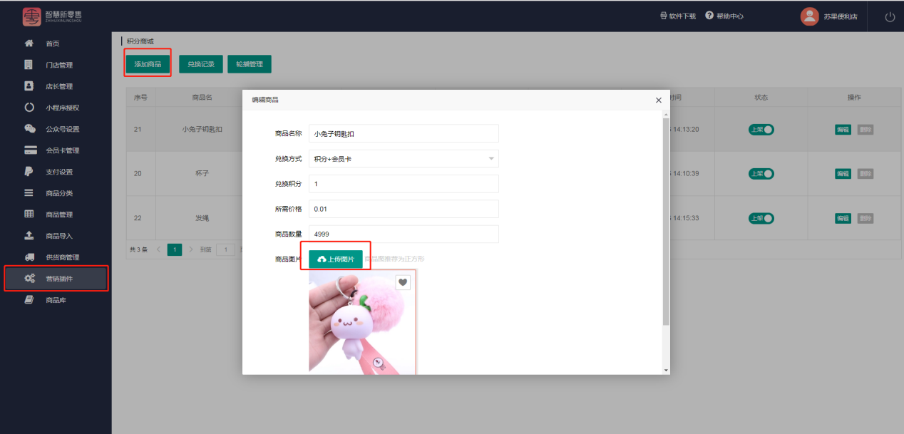Click the 状态 column header
The width and height of the screenshot is (904, 434).
761,98
